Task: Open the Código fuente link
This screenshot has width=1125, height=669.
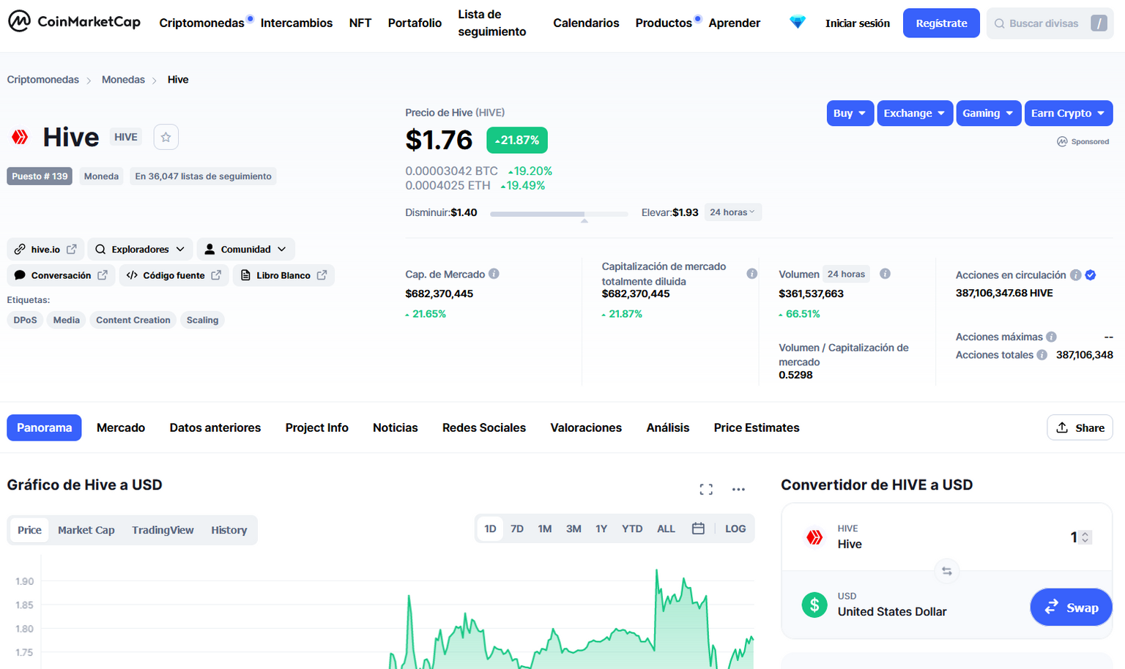Action: click(174, 275)
